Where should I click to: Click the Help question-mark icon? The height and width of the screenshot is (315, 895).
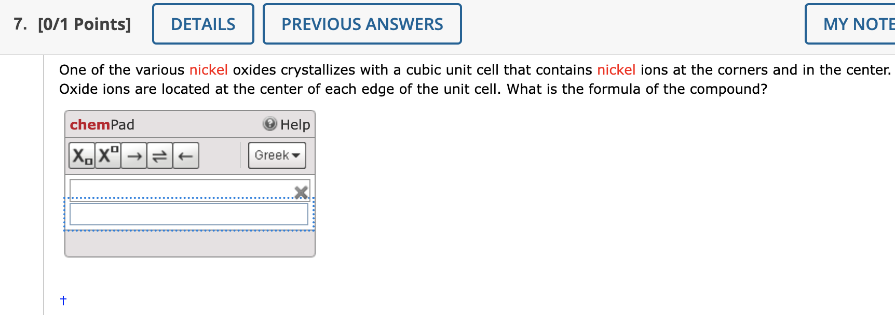[x=269, y=124]
